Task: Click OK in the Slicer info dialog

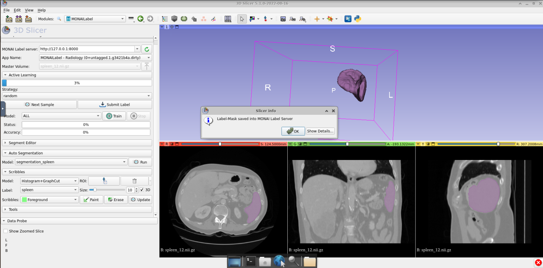Action: click(x=293, y=131)
